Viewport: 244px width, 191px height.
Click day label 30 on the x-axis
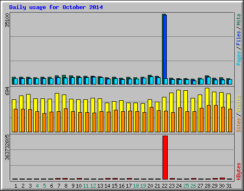[x=222, y=186]
